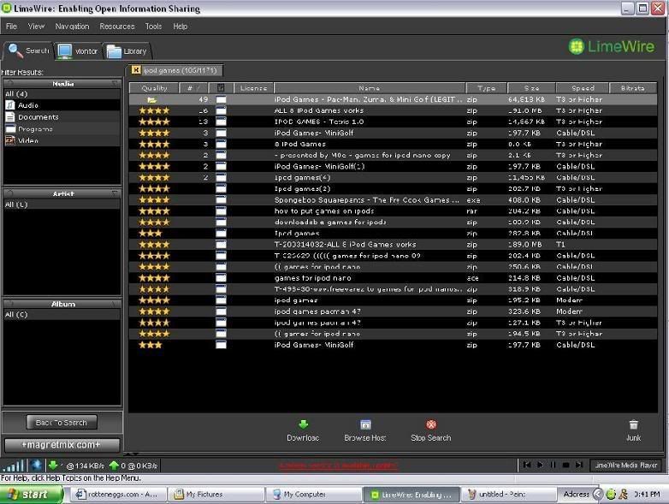The width and height of the screenshot is (669, 504).
Task: Switch to the untitled - Paint taskbar window
Action: click(x=508, y=495)
